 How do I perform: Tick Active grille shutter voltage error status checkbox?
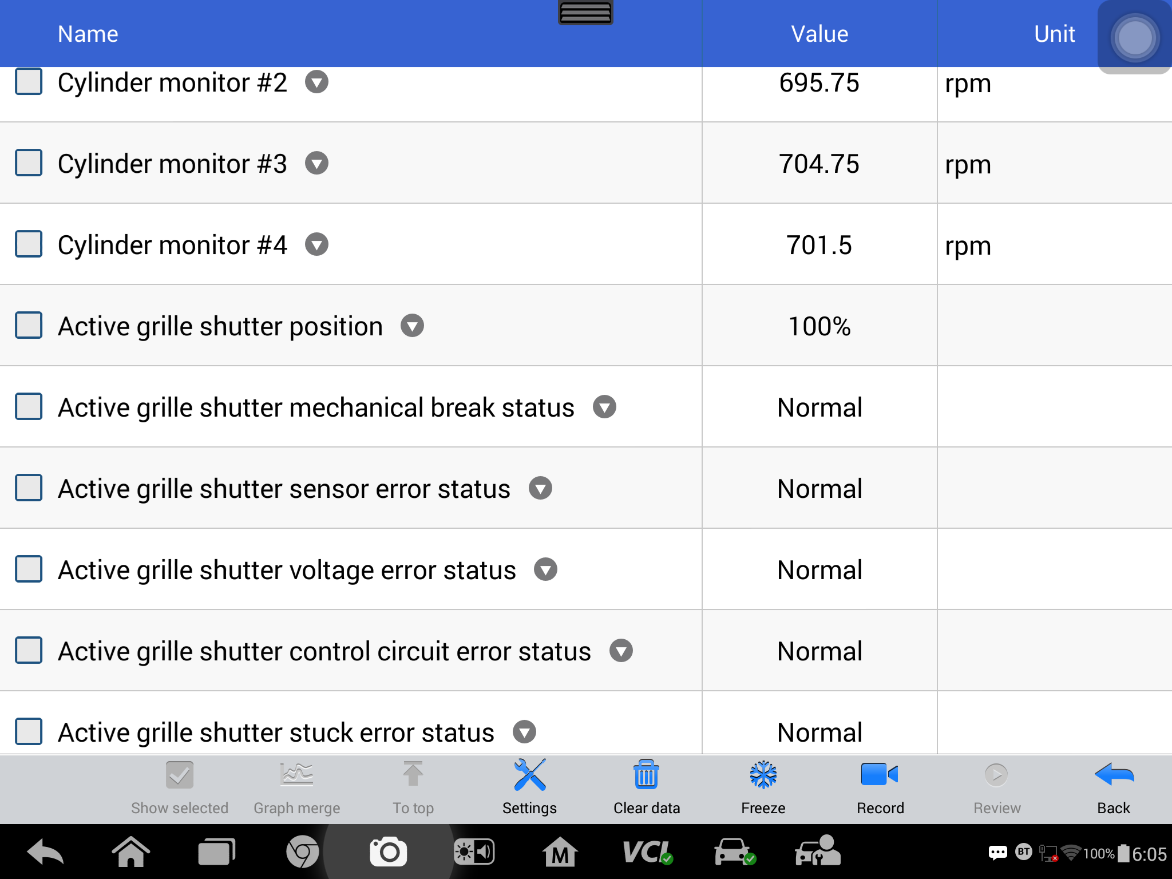[29, 569]
